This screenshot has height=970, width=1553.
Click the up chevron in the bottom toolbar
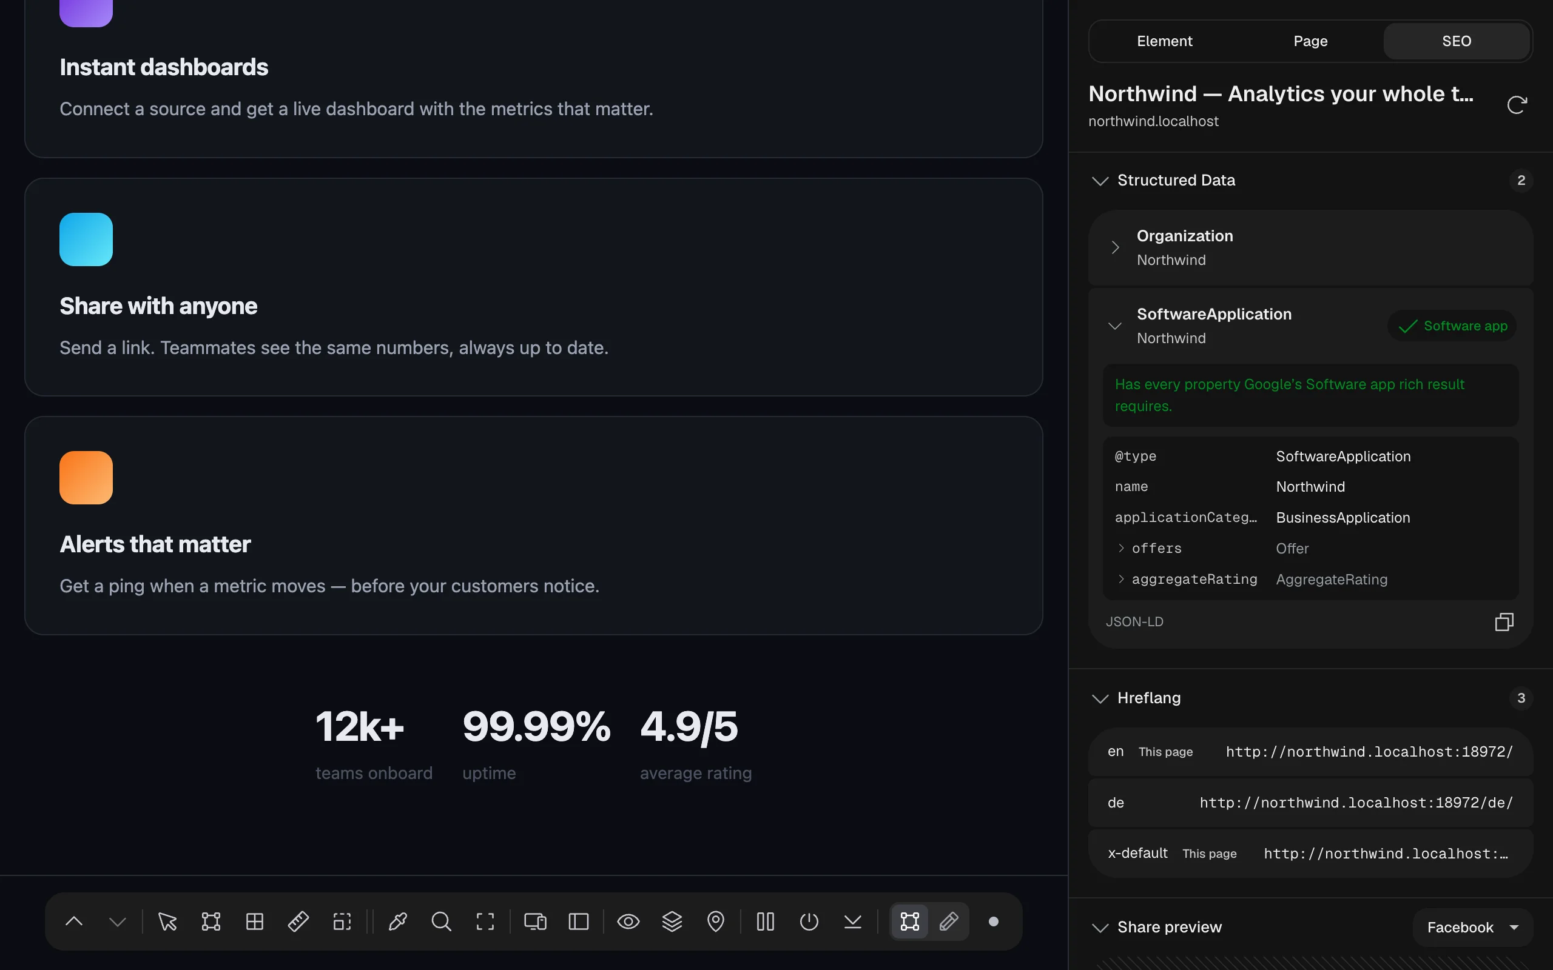(74, 922)
